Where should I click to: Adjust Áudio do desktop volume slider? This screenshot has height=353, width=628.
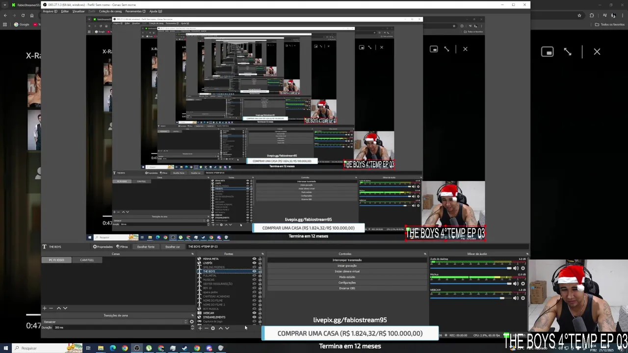point(471,268)
